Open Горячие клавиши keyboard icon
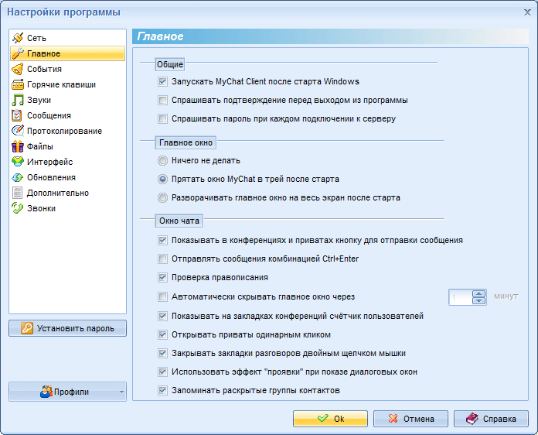Image resolution: width=538 pixels, height=435 pixels. pos(18,84)
